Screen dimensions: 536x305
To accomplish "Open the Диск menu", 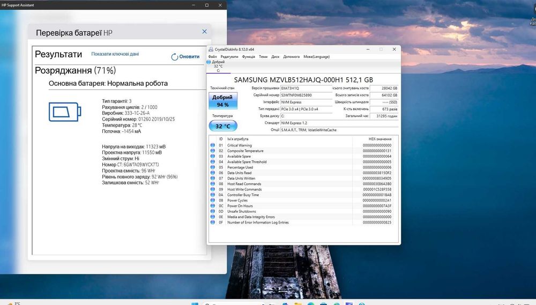I will click(x=275, y=57).
